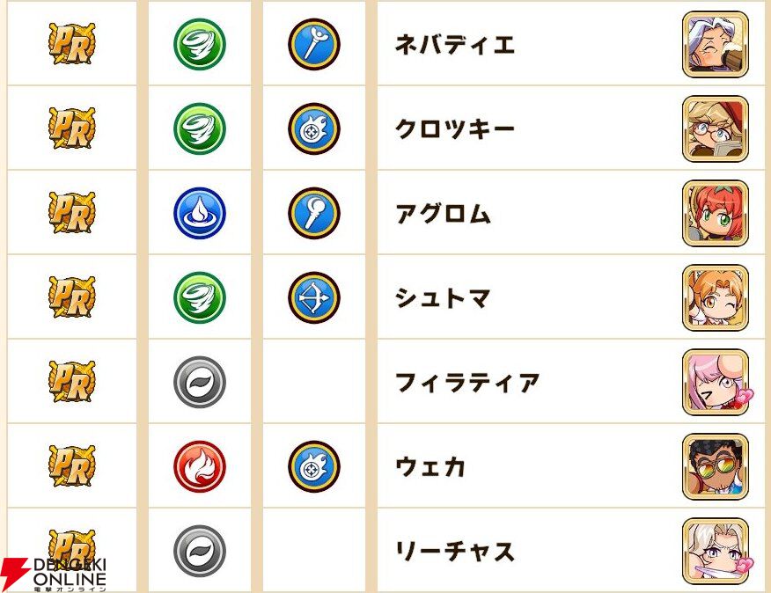This screenshot has height=593, width=771.
Task: Click the blue water attribute icon for アグロム
Action: tap(200, 213)
